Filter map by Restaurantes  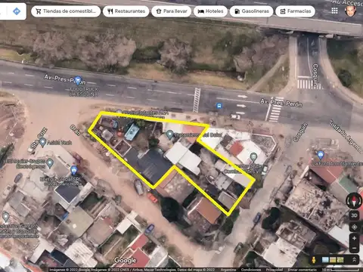[126, 11]
